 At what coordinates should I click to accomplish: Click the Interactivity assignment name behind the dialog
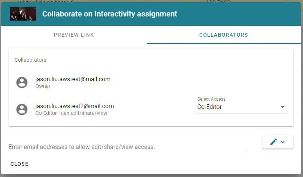coord(46,1)
